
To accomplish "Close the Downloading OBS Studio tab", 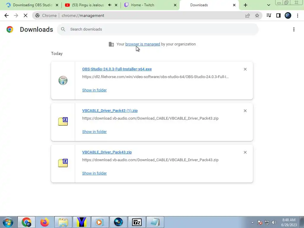I will click(x=57, y=5).
